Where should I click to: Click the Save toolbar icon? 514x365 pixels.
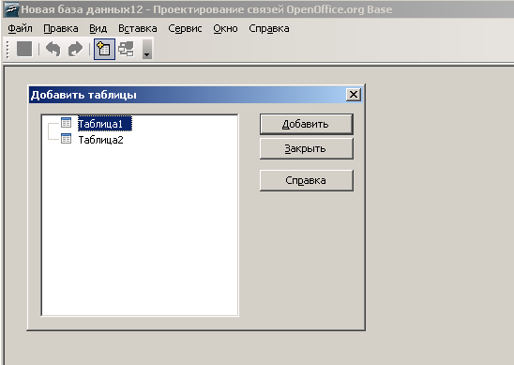coord(24,49)
